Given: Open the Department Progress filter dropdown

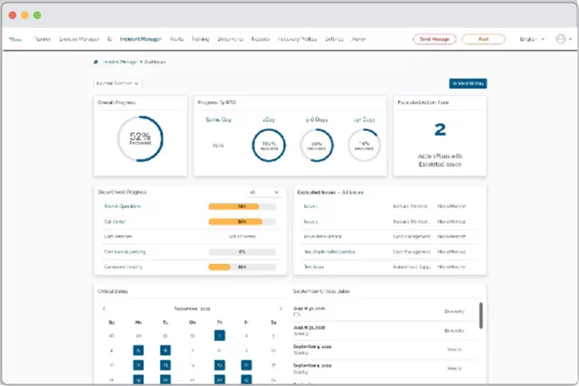Looking at the screenshot, I should 264,193.
